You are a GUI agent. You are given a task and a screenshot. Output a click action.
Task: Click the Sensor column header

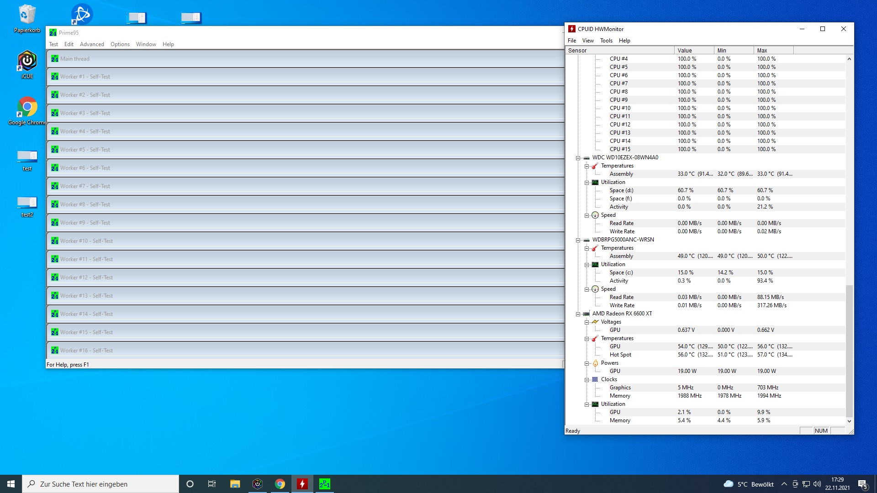click(619, 51)
